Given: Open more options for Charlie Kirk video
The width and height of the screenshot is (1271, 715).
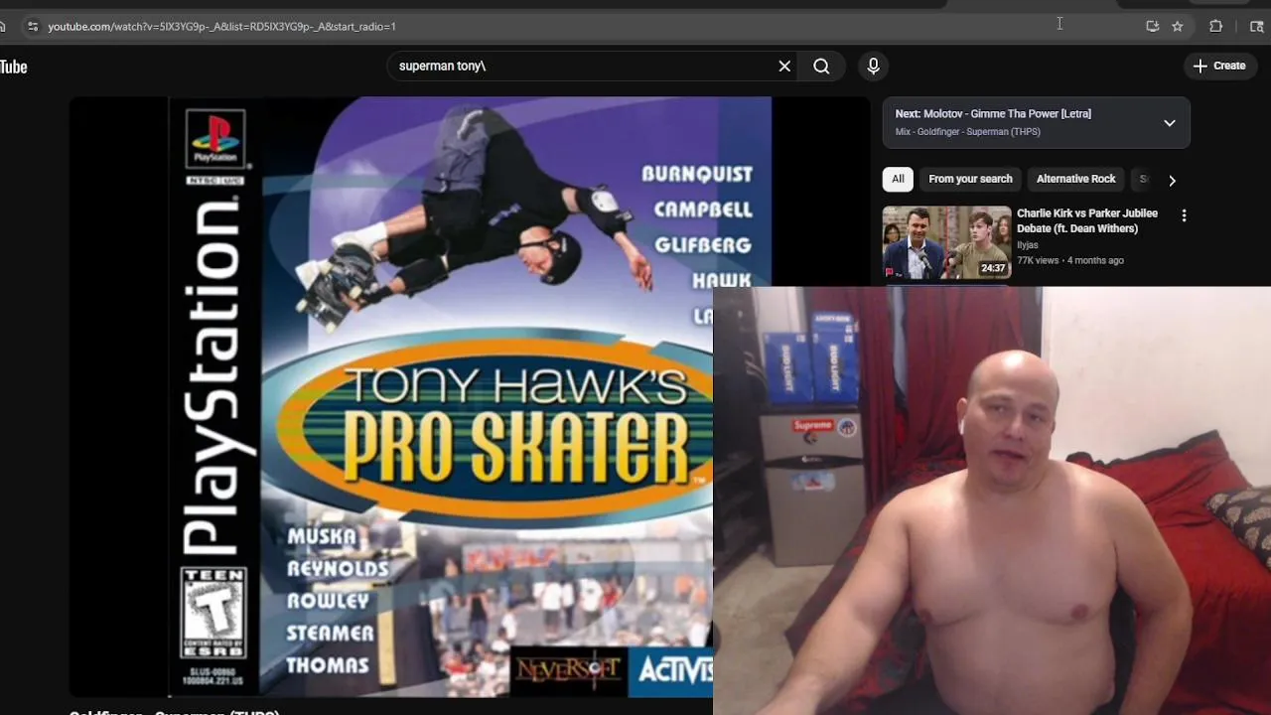Looking at the screenshot, I should [1184, 215].
